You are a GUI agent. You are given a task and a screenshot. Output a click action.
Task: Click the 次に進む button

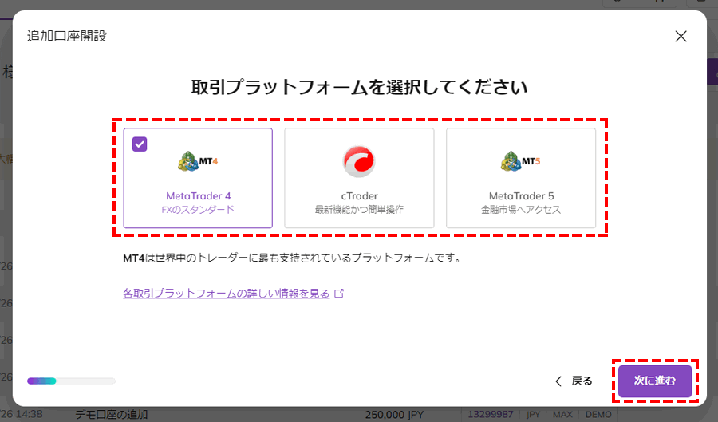[x=655, y=381]
